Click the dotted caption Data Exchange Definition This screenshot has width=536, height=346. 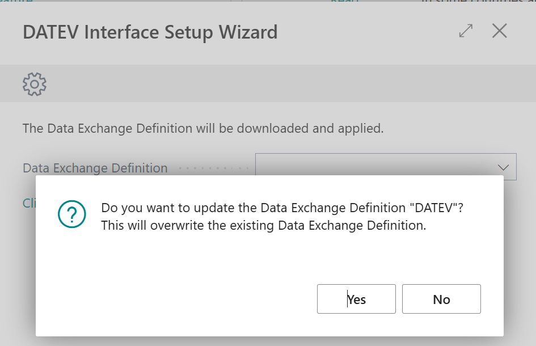click(95, 168)
